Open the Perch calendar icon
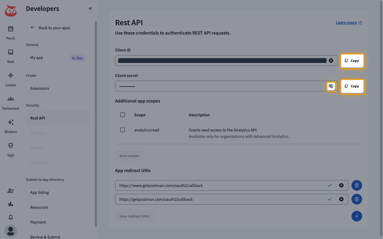Viewport: 383px width, 239px height. point(11,29)
